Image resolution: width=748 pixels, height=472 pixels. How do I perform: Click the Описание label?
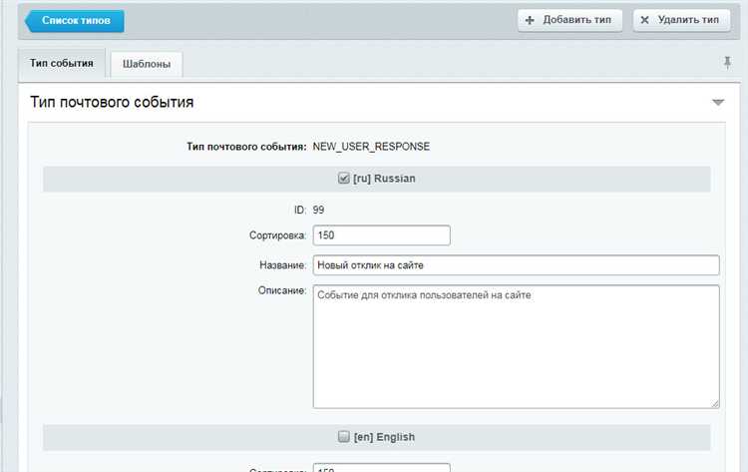pyautogui.click(x=282, y=290)
